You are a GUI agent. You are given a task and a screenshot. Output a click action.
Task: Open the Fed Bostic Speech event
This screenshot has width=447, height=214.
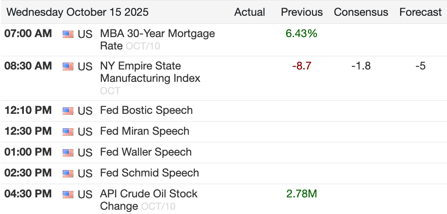coord(146,110)
